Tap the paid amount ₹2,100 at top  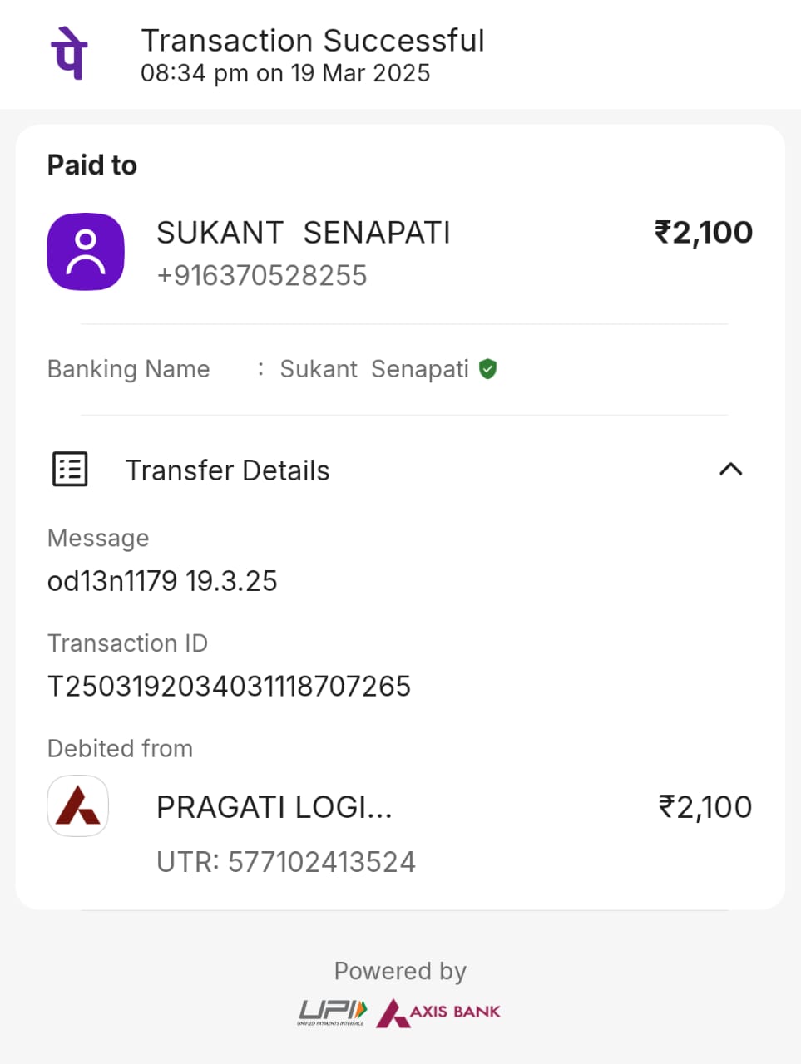click(x=704, y=233)
